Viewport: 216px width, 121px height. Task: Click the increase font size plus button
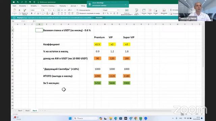click(54, 10)
